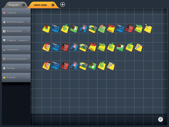Open the Communications menu label
The image size is (169, 127).
17,59
